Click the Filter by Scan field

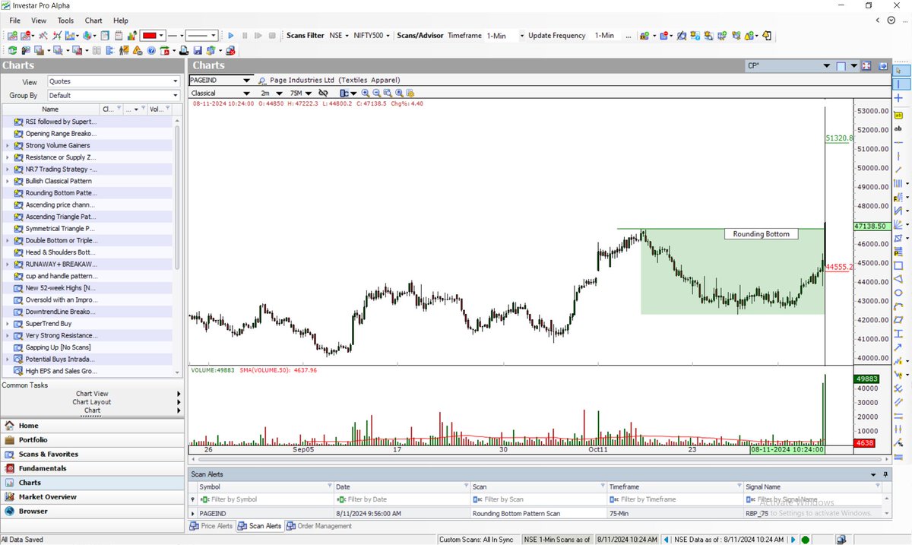537,499
